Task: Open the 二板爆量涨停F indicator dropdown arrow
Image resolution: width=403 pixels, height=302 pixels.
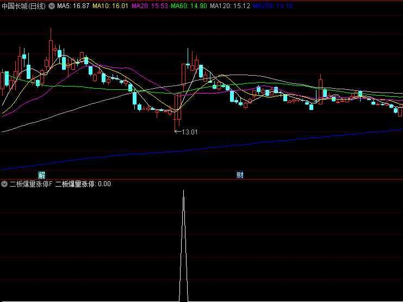Action: point(4,184)
